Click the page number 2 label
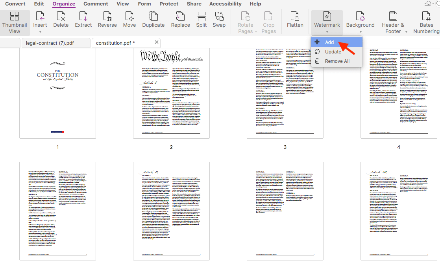 tap(171, 147)
